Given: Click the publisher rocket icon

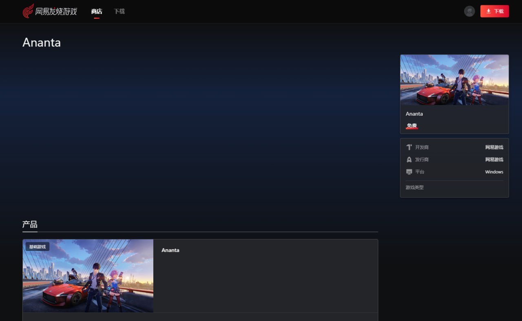Looking at the screenshot, I should [x=409, y=160].
